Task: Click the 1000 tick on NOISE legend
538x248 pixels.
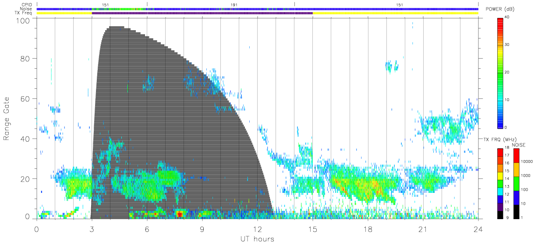Action: coord(526,175)
